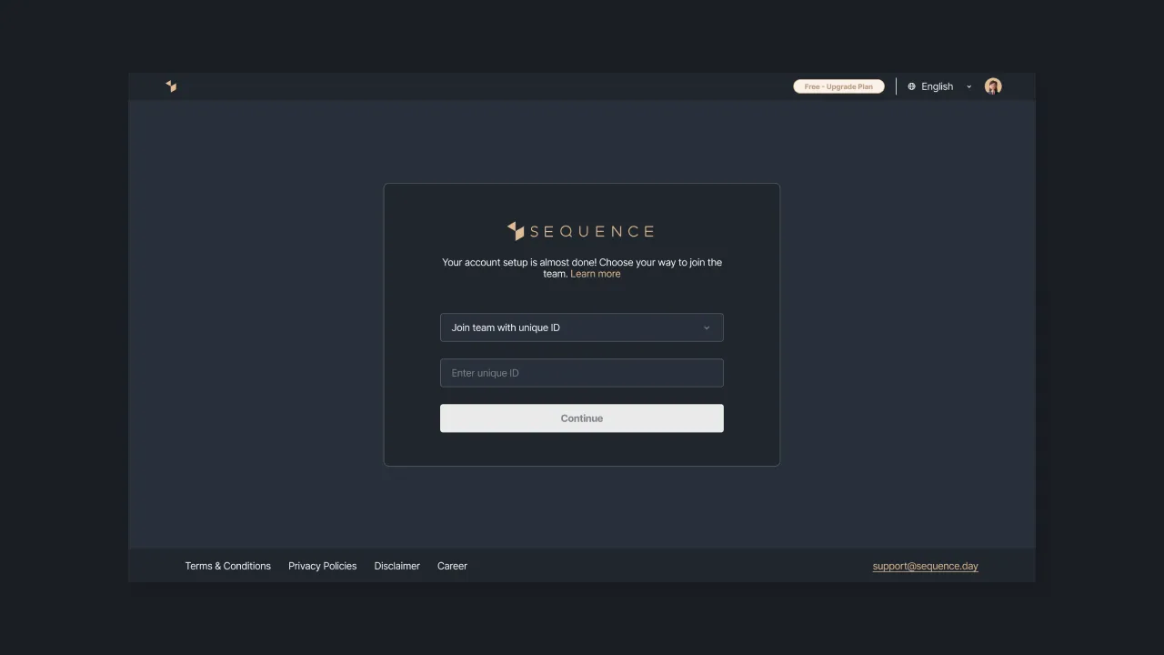Open the English language dropdown
The image size is (1164, 655).
pyautogui.click(x=940, y=86)
